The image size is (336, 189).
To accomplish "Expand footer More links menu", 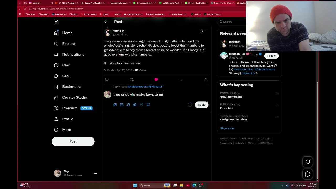I will click(x=251, y=143).
